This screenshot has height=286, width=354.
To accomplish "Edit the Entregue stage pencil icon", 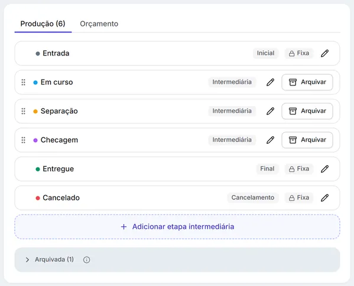I will [x=324, y=169].
